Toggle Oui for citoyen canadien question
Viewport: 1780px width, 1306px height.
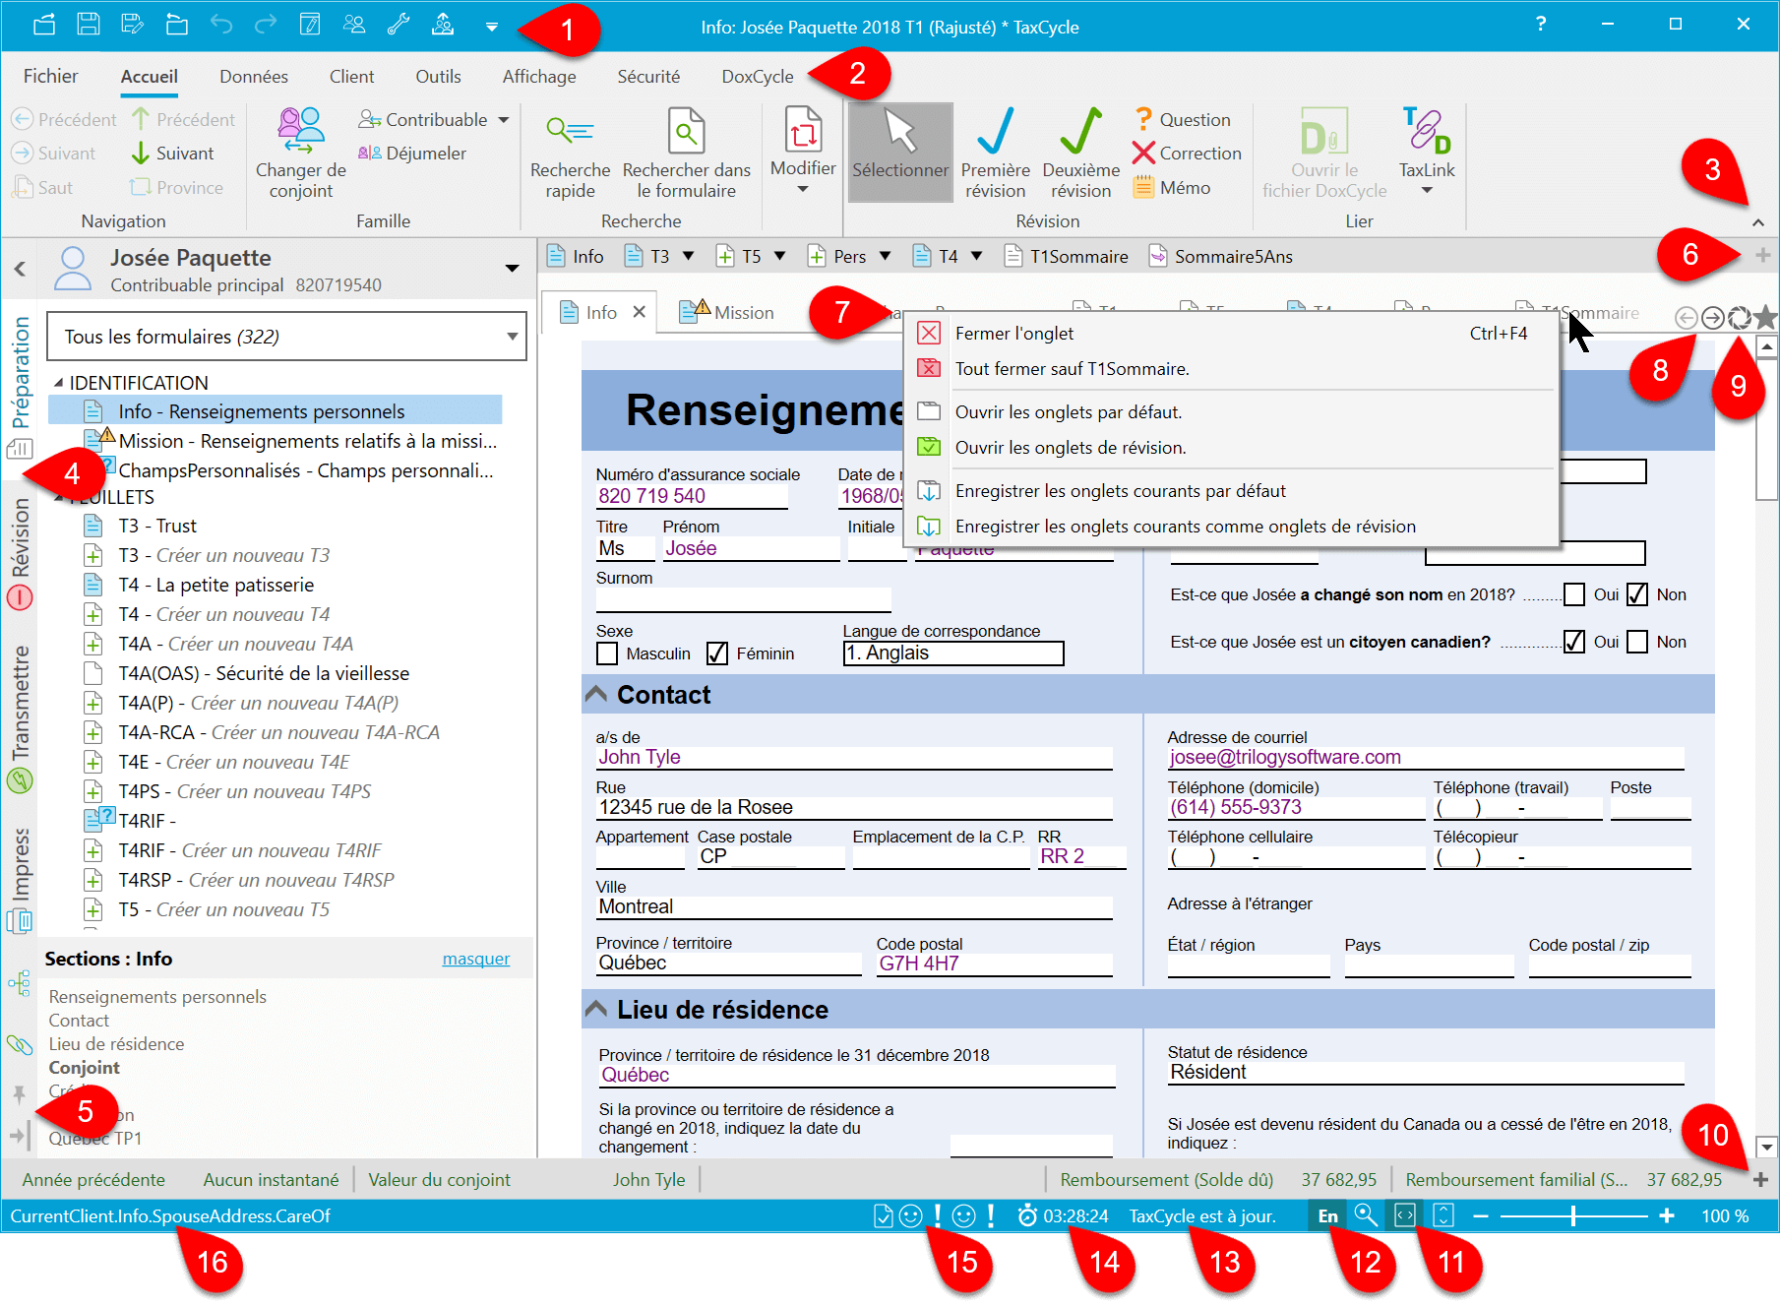tap(1574, 642)
